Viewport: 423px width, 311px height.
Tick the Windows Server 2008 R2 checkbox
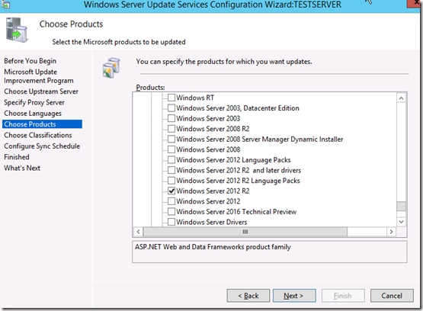pyautogui.click(x=171, y=129)
